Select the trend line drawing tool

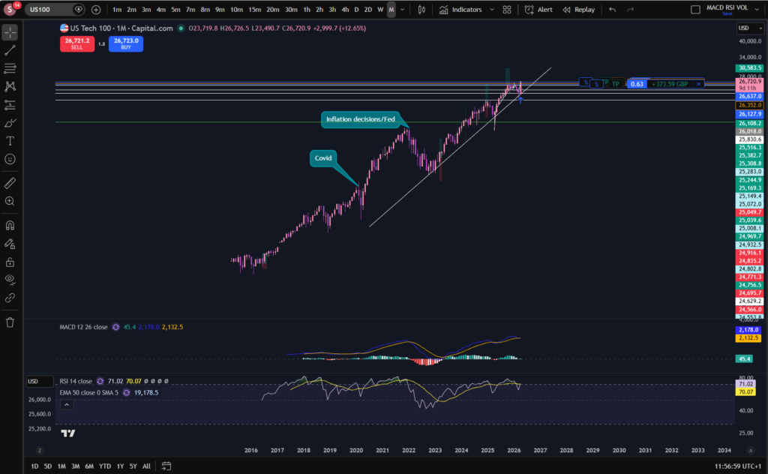10,50
